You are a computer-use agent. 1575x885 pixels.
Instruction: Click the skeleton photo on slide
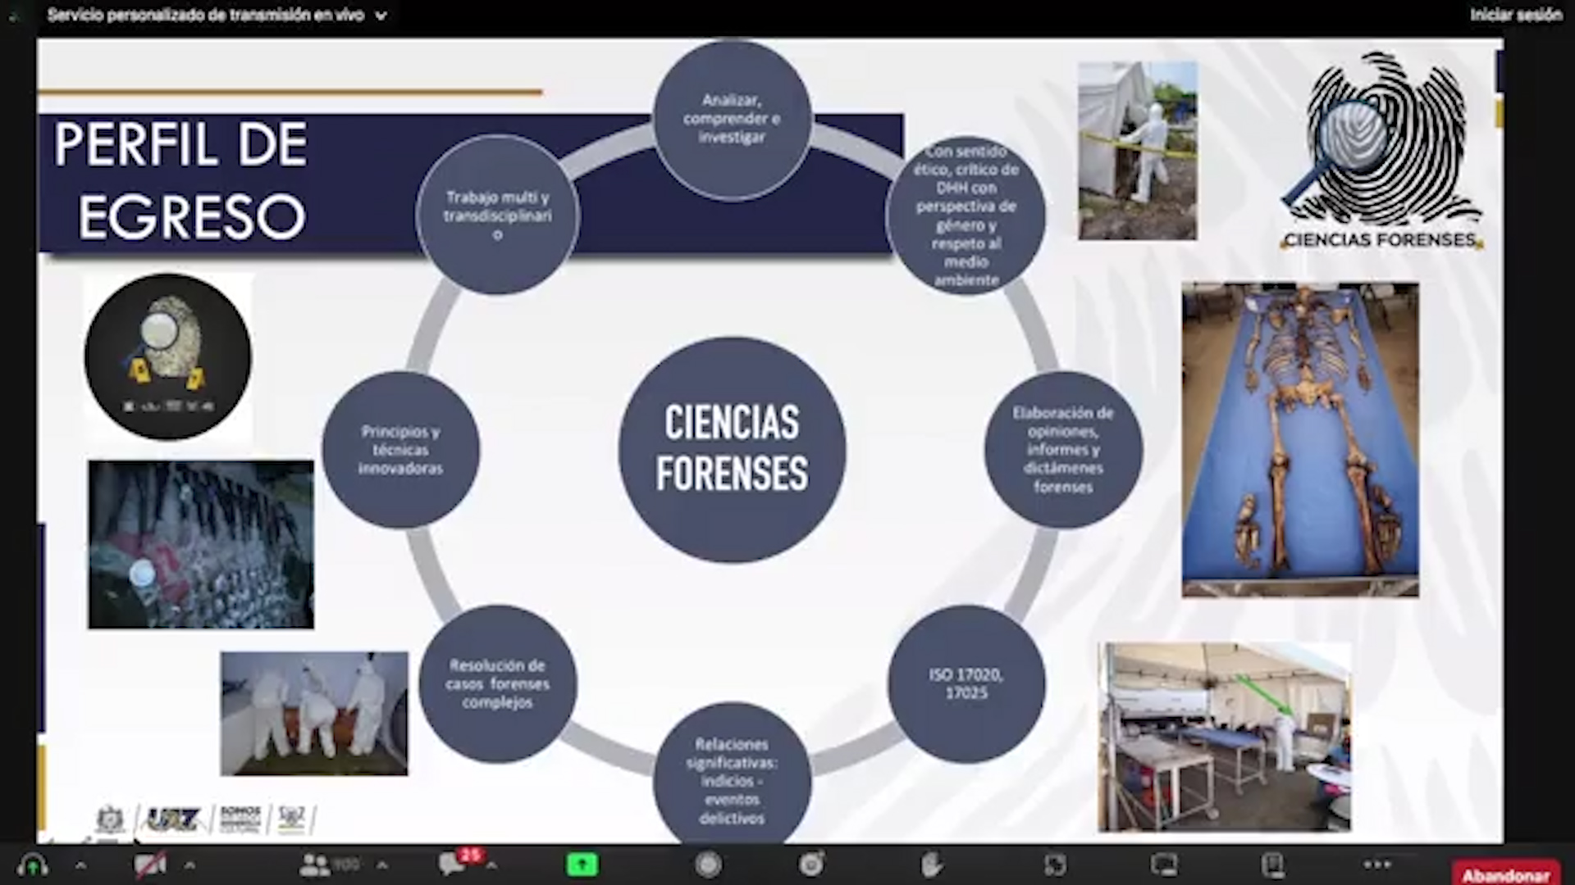click(x=1300, y=439)
